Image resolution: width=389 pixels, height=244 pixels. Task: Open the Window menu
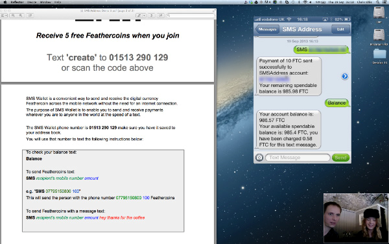tap(45, 2)
